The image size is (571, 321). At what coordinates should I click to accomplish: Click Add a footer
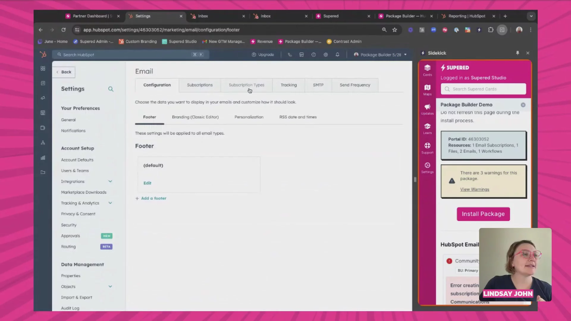[x=151, y=198]
